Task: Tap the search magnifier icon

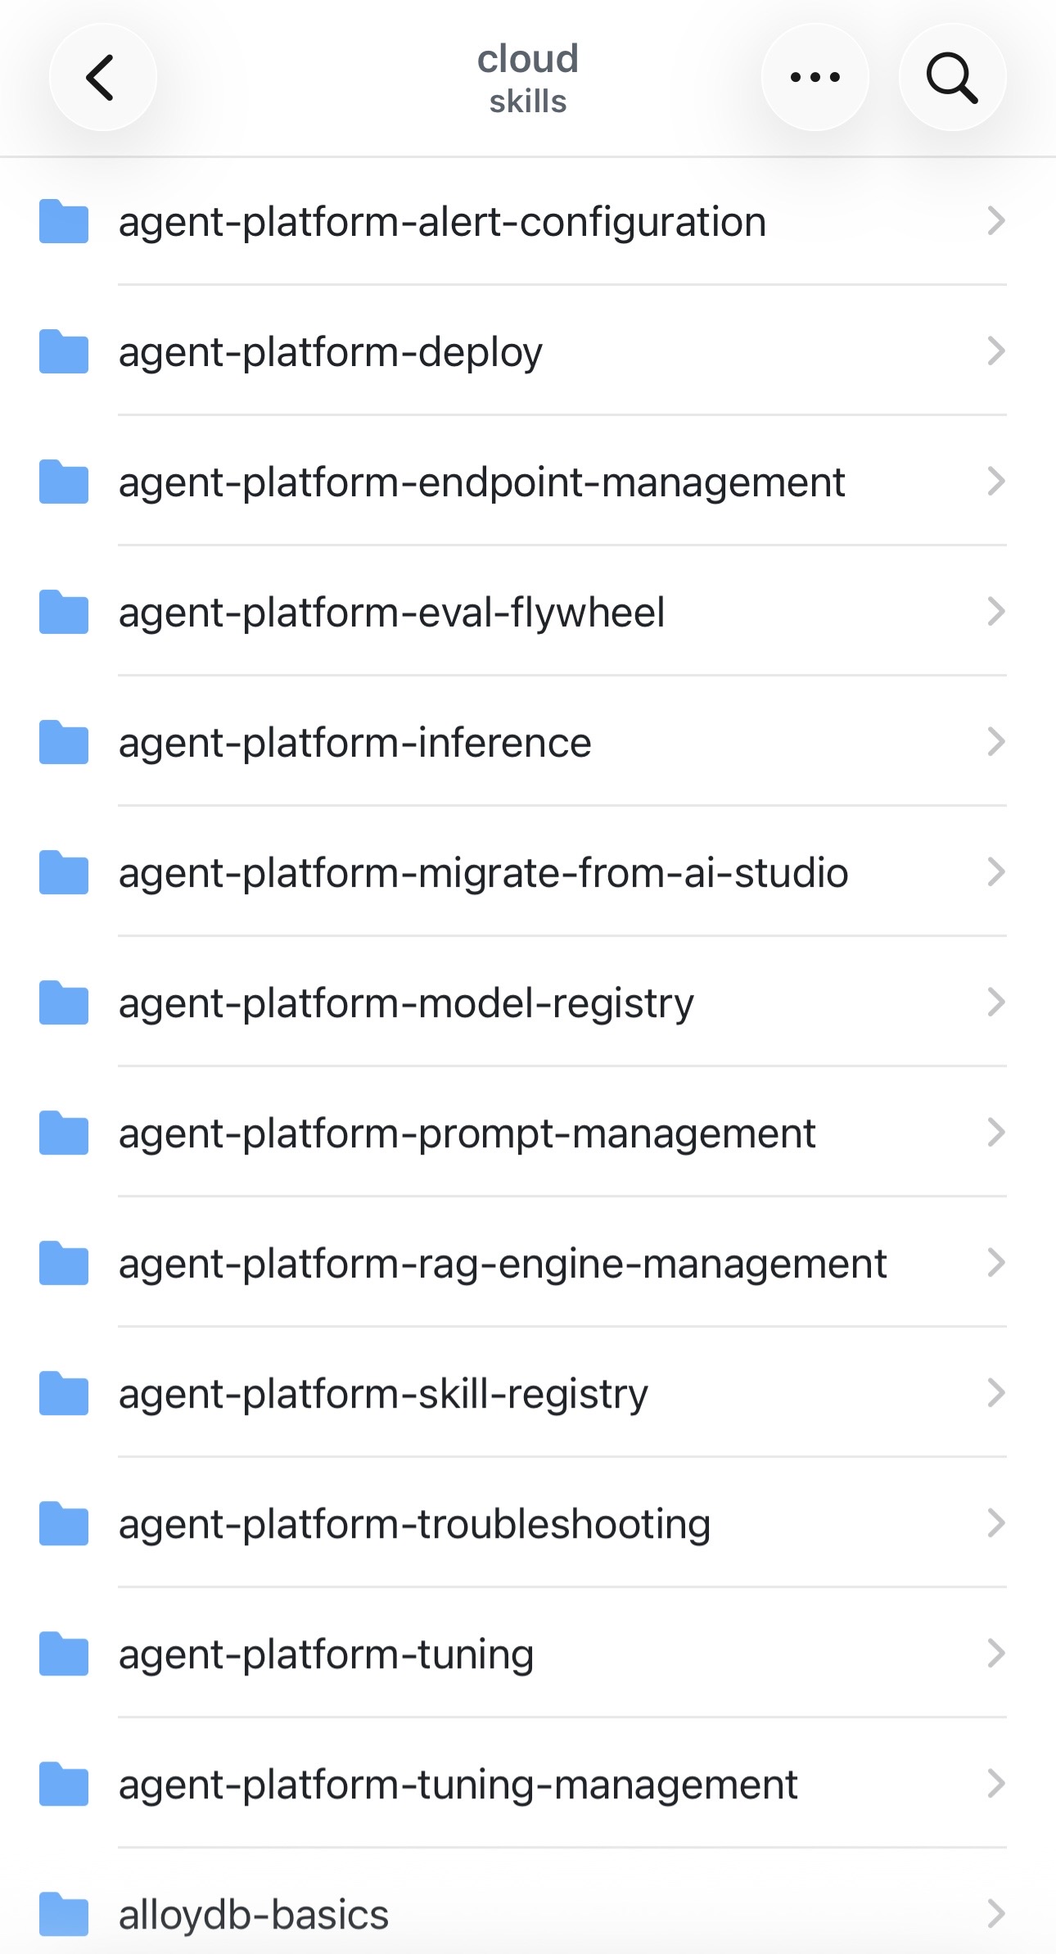Action: pyautogui.click(x=952, y=78)
